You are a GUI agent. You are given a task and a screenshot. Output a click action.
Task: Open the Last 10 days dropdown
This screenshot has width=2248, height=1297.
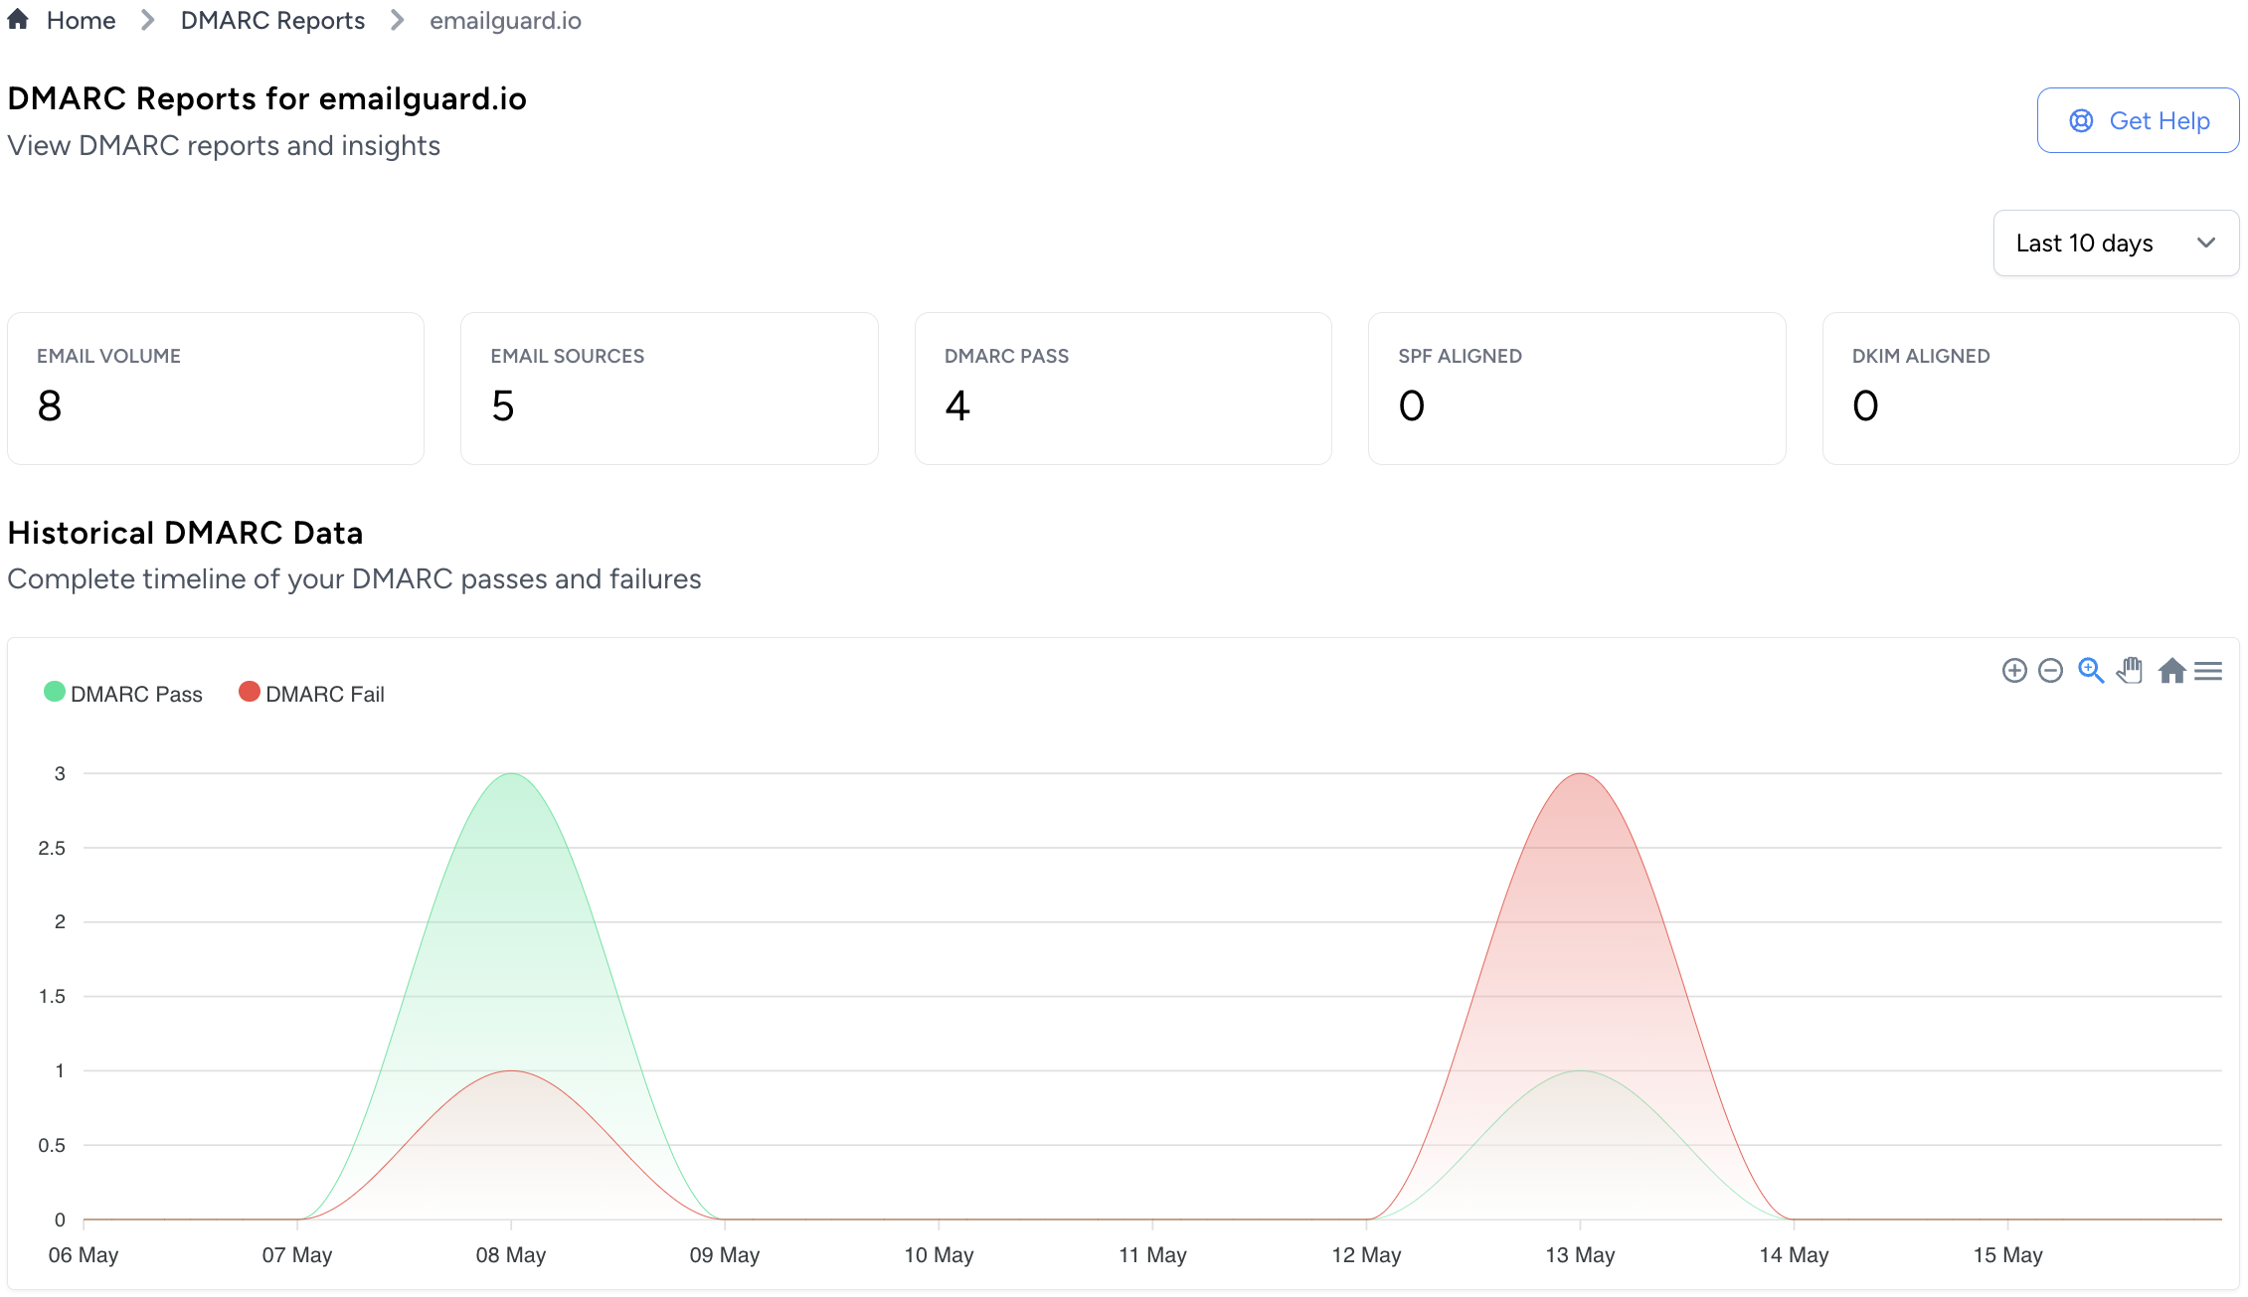tap(2116, 243)
